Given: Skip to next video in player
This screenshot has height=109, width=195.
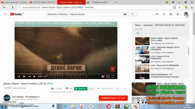Looking at the screenshot, I should [x=30, y=77].
